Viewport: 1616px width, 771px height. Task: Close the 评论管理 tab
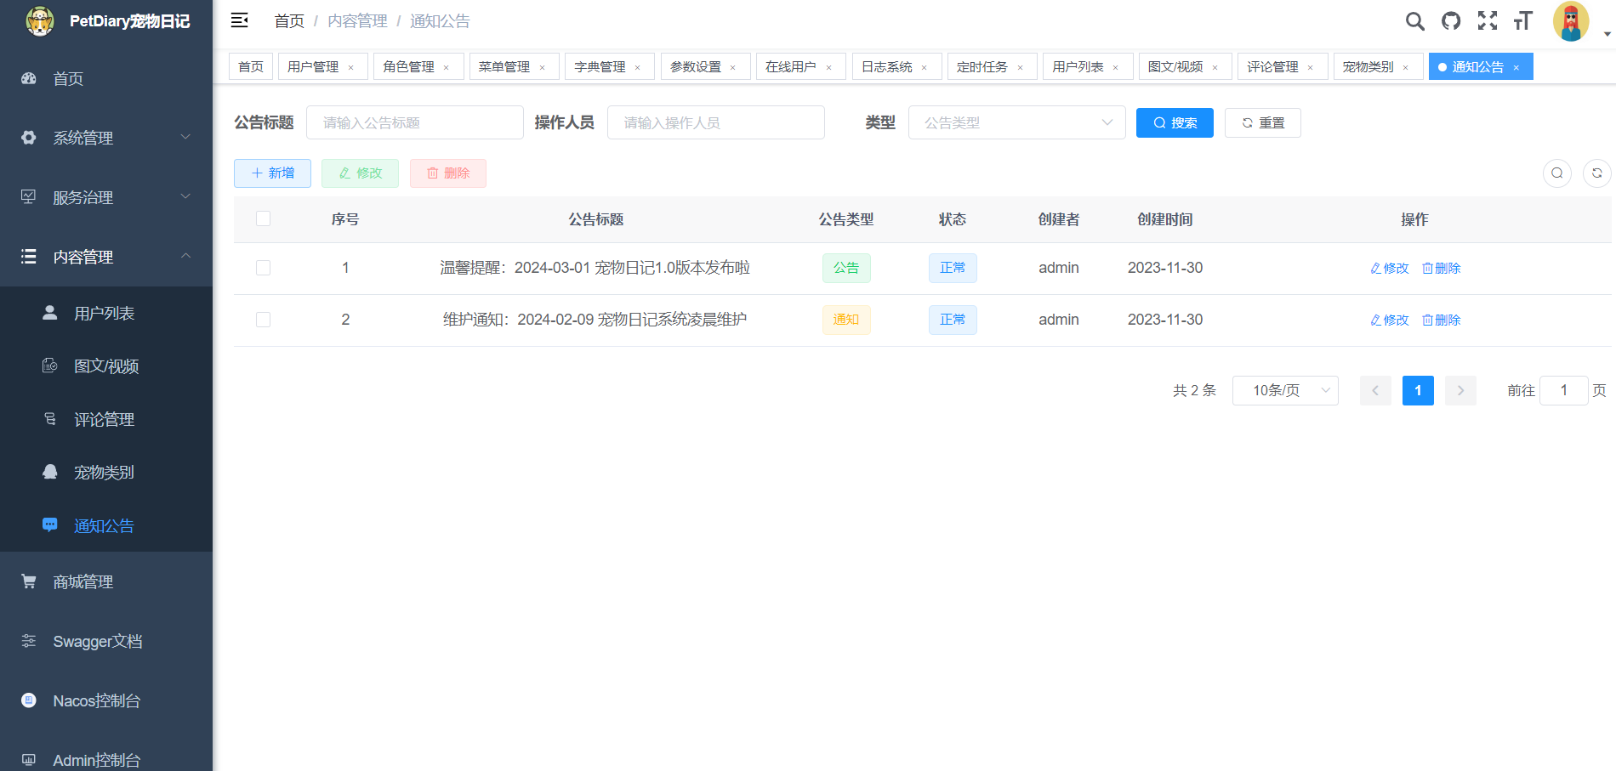(1310, 67)
